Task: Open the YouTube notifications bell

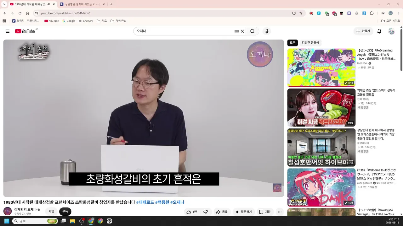Action: coord(379,31)
